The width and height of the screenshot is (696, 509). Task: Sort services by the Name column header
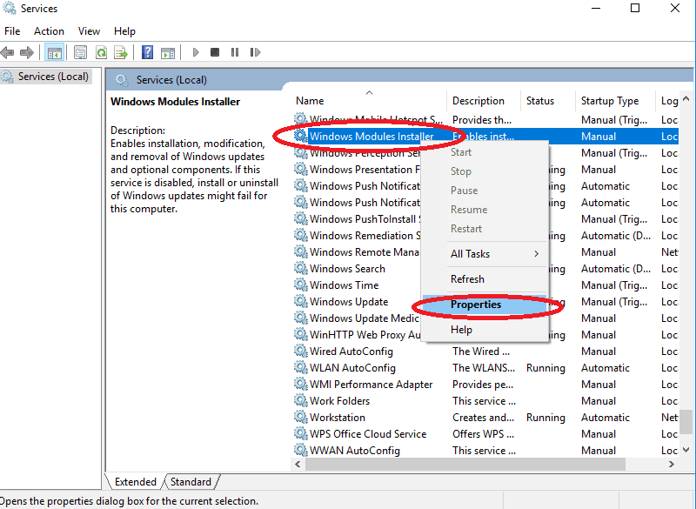pos(309,100)
